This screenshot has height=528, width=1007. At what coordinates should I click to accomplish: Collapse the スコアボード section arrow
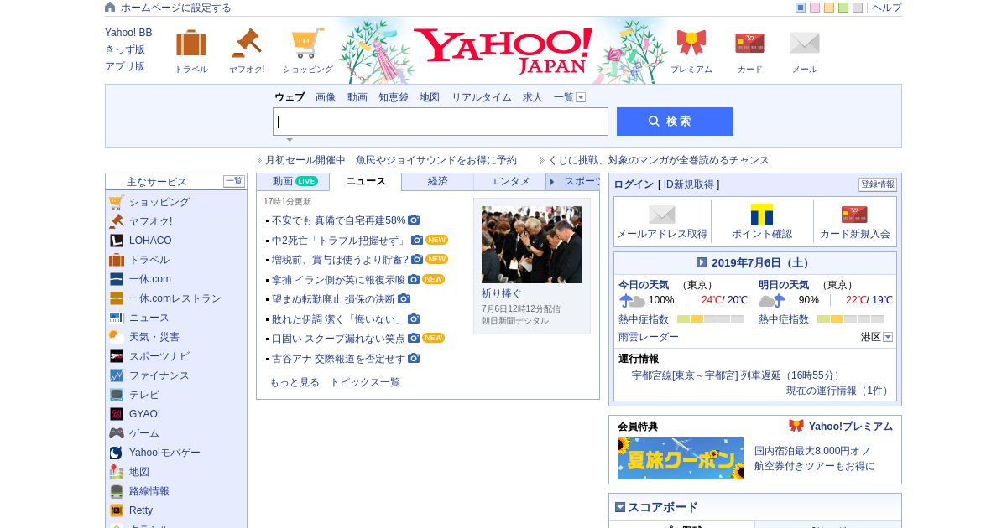coord(620,507)
